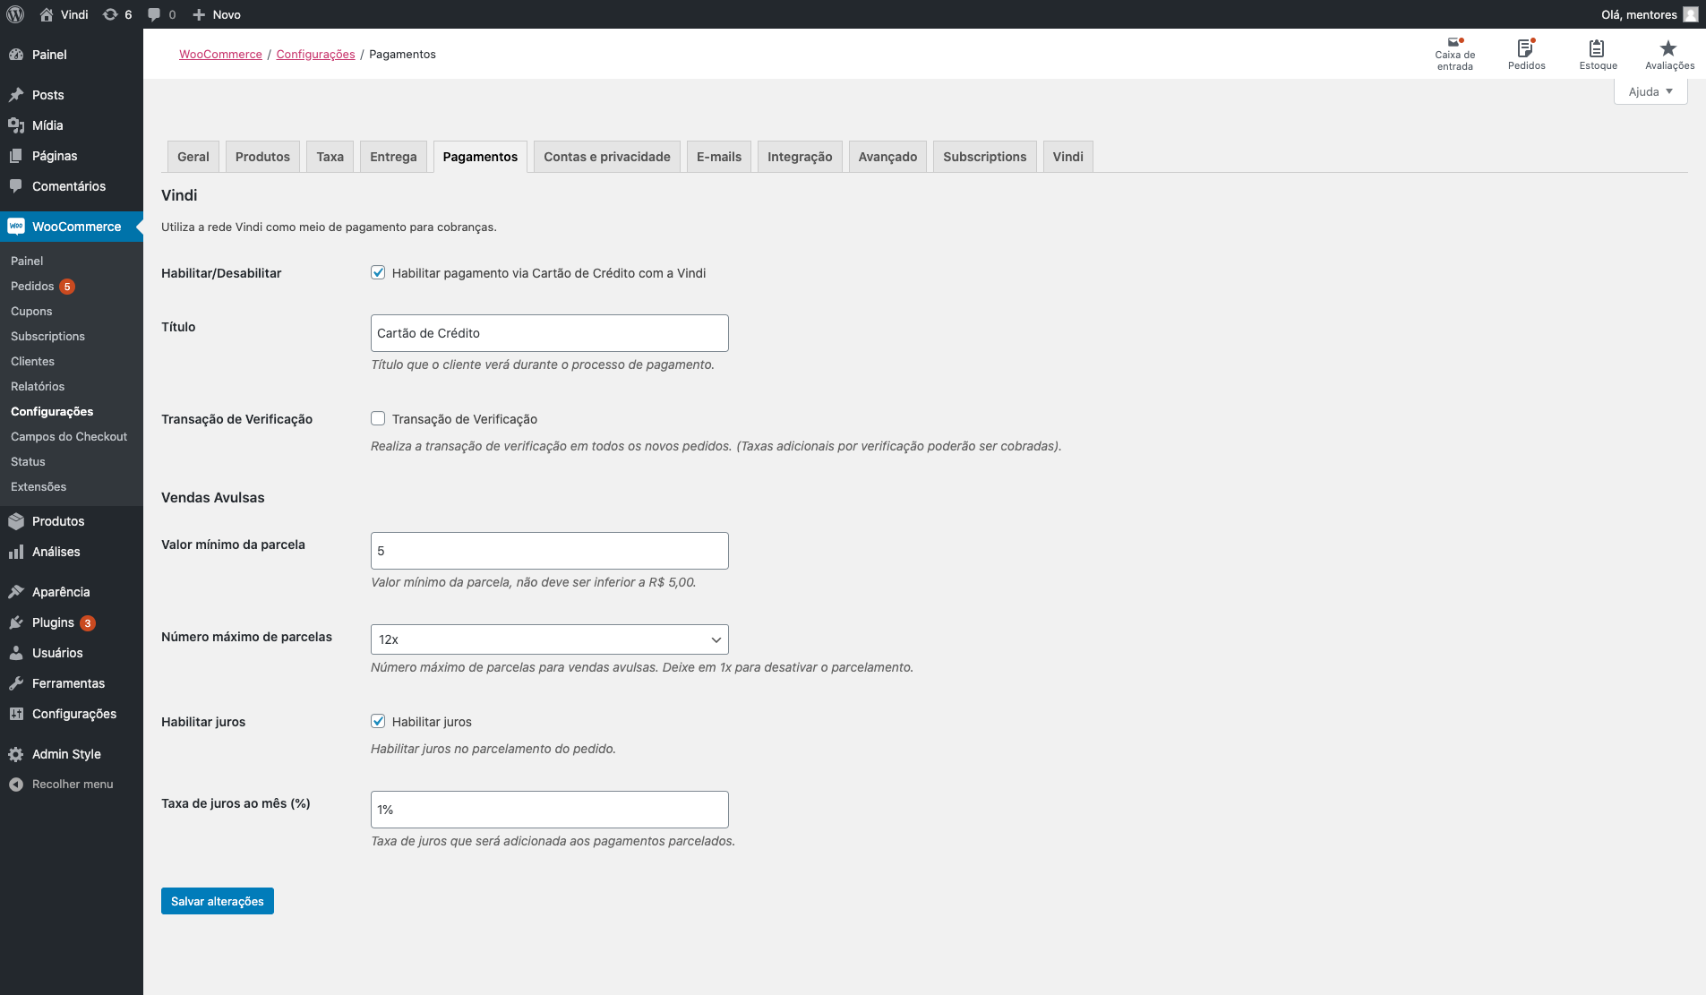Click the Comentários speech bubble icon
The height and width of the screenshot is (995, 1706).
tap(16, 186)
